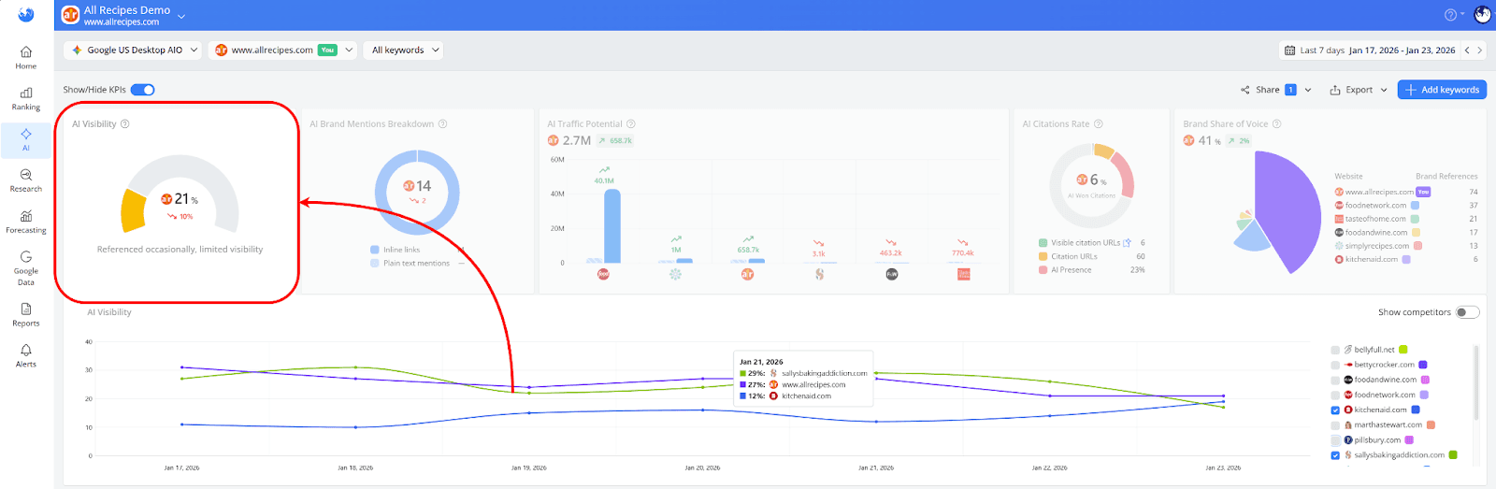Click the 658.7k trend badge in AI Traffic Potential
1496x489 pixels.
pyautogui.click(x=615, y=141)
